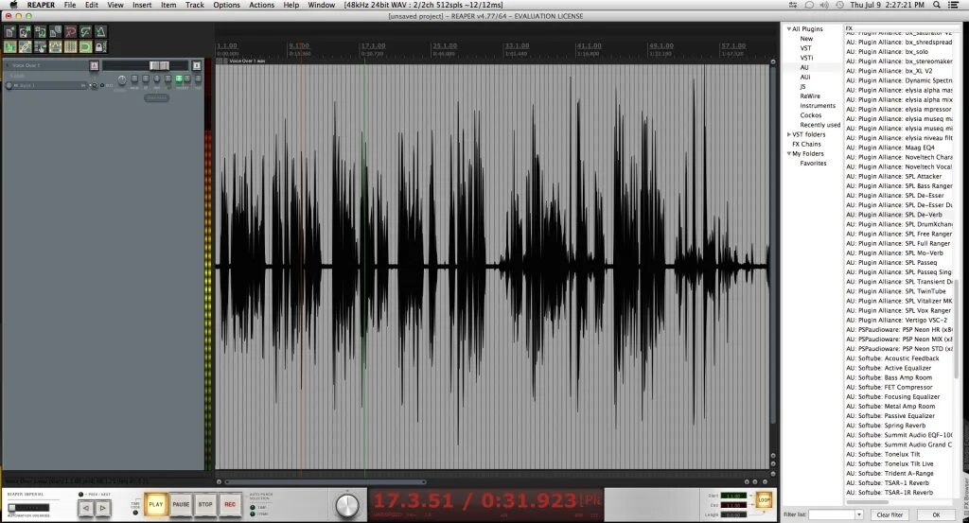Open the Actions menu

click(x=261, y=5)
